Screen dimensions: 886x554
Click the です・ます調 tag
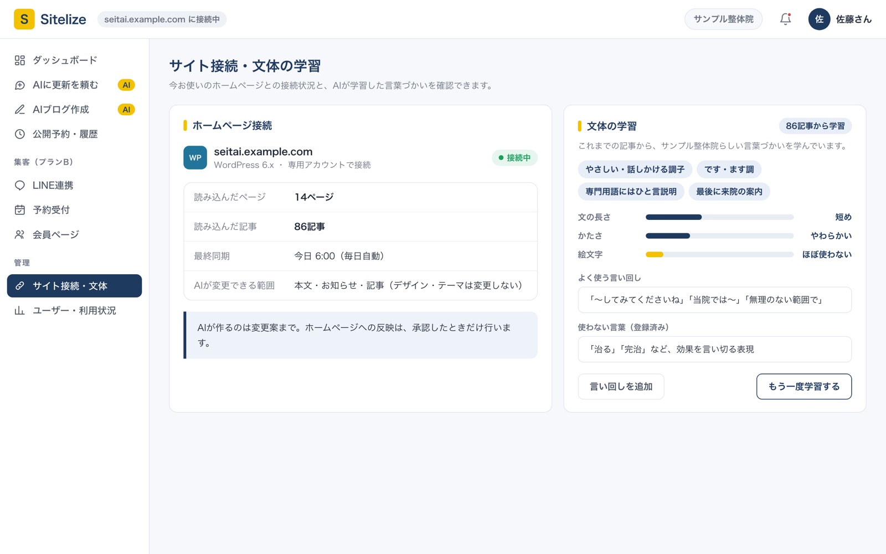729,170
